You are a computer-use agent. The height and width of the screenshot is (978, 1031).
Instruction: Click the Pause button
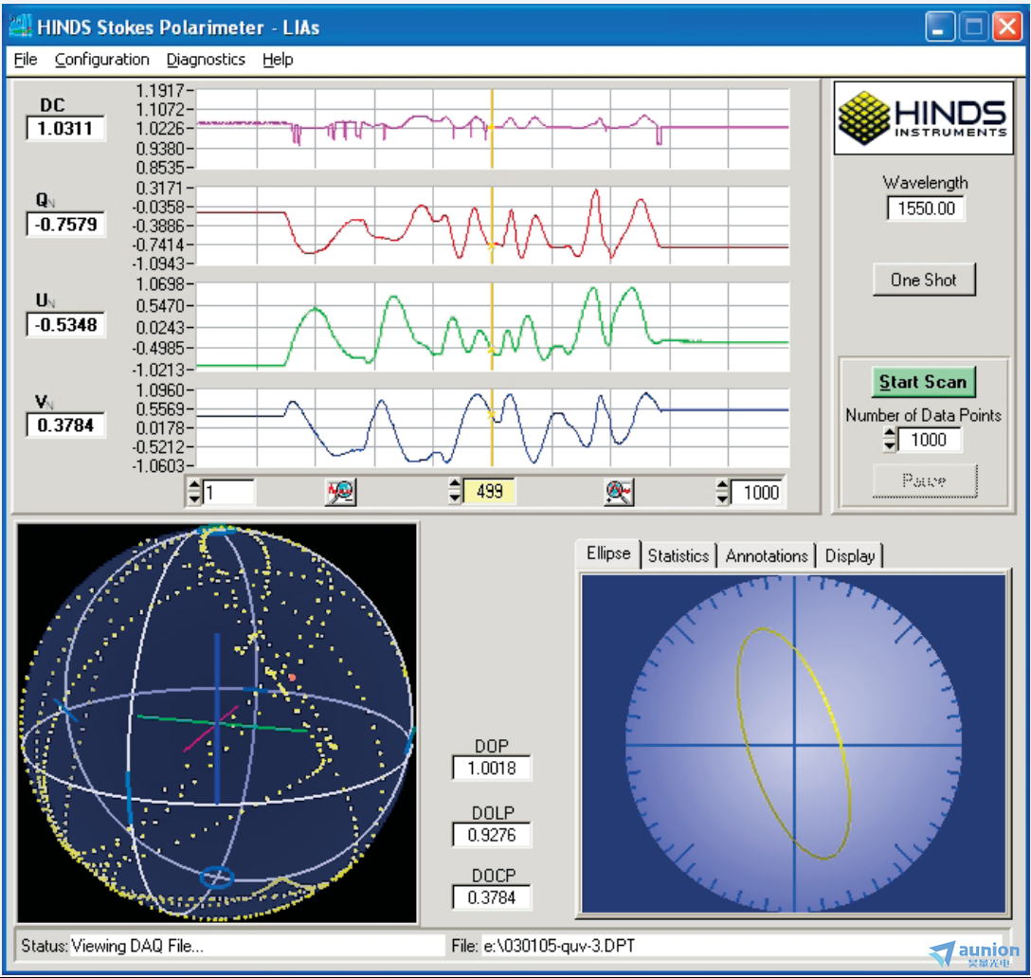click(x=925, y=480)
